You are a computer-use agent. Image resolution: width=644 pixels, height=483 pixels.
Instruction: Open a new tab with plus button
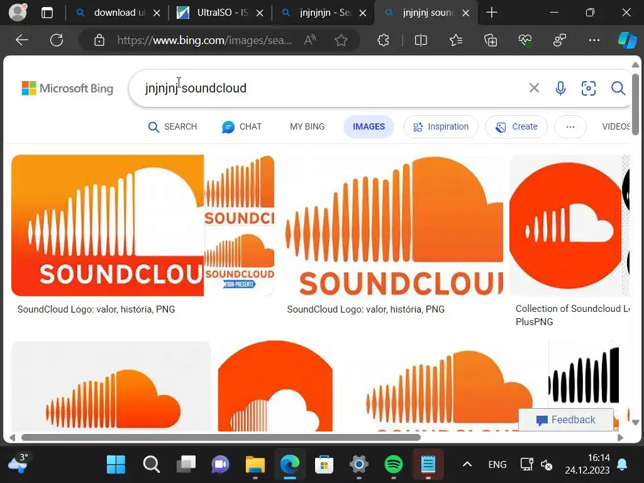click(x=492, y=13)
